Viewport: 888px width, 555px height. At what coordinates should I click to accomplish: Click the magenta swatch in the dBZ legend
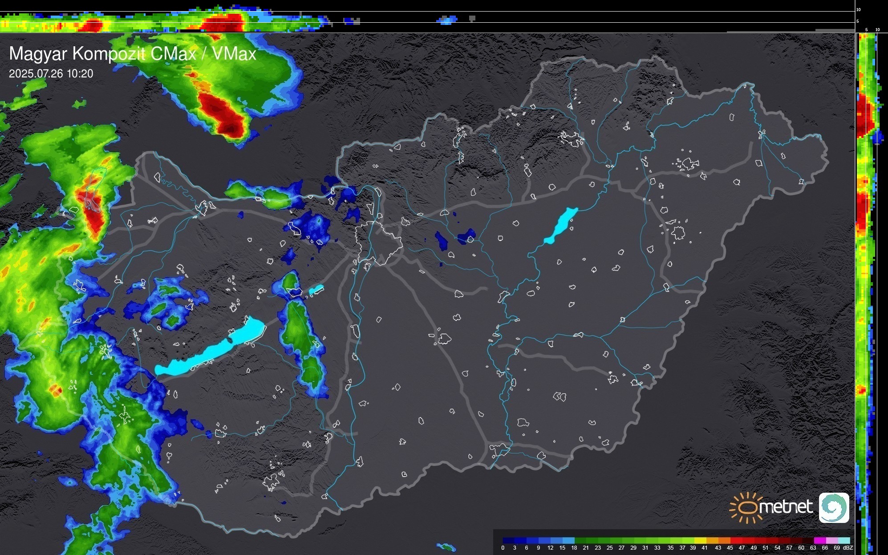tap(820, 540)
